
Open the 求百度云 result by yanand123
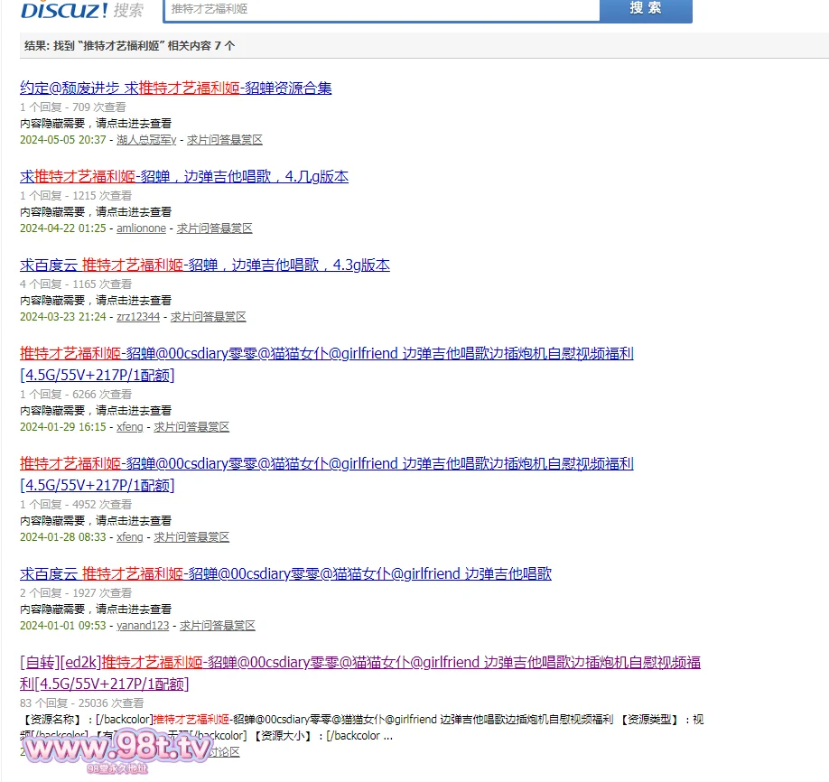(x=285, y=573)
